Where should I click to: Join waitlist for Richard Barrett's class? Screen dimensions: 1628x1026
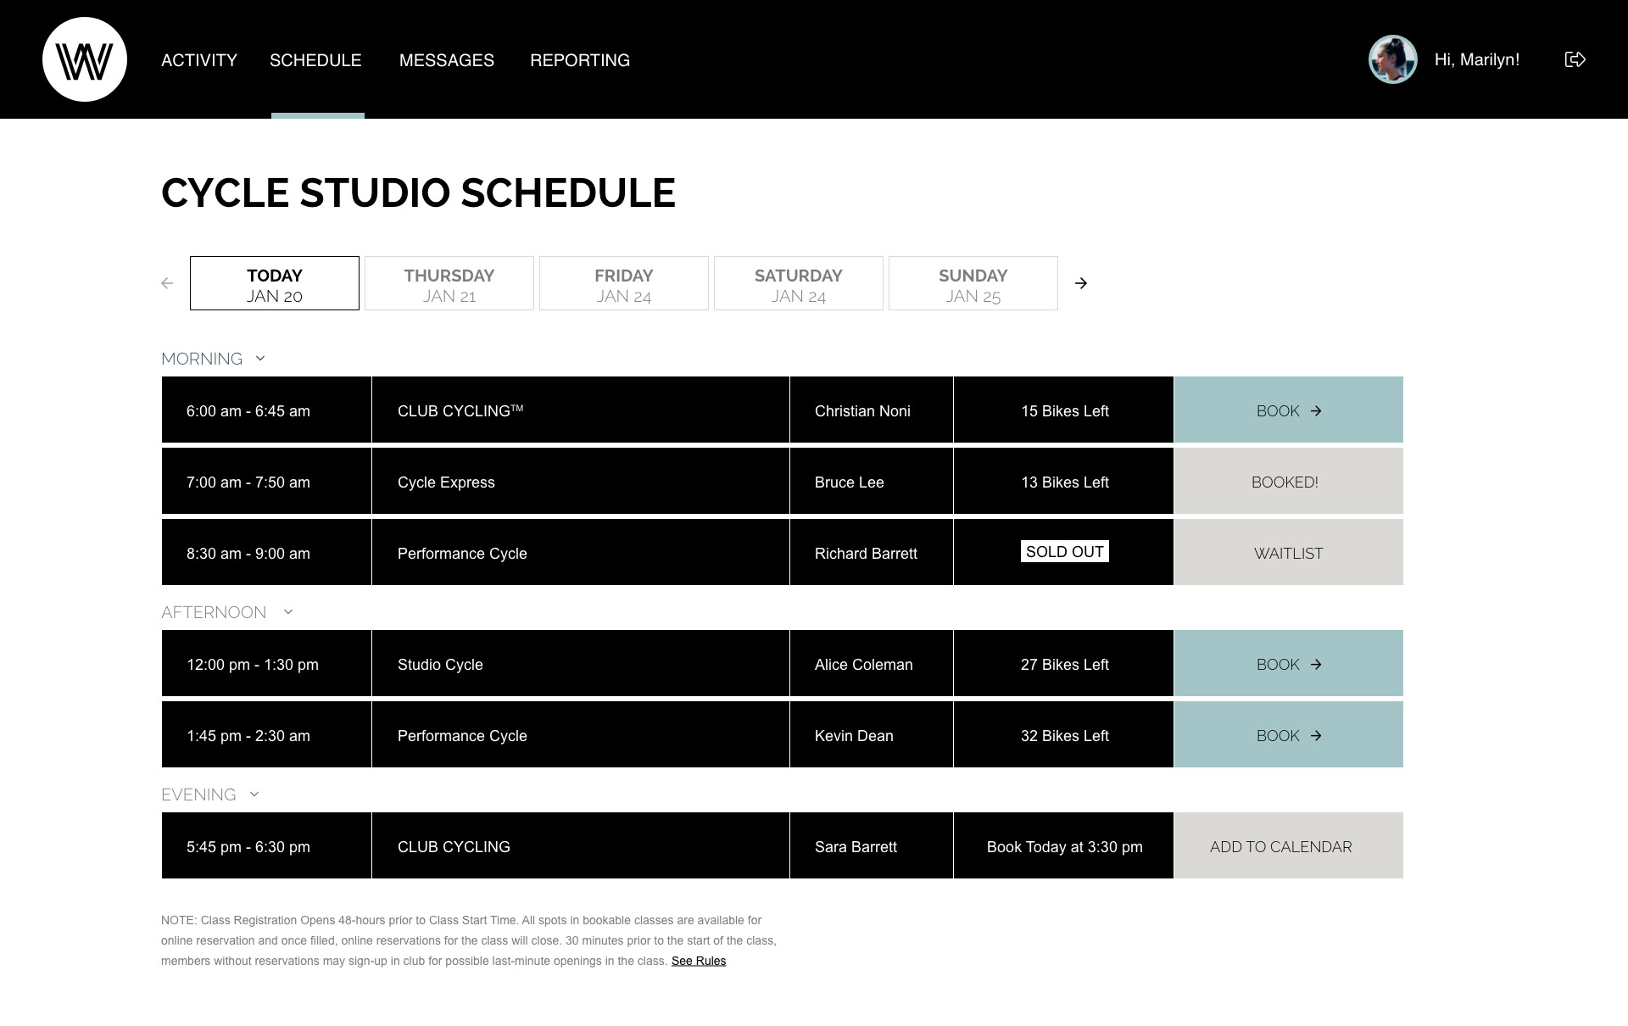(x=1288, y=553)
